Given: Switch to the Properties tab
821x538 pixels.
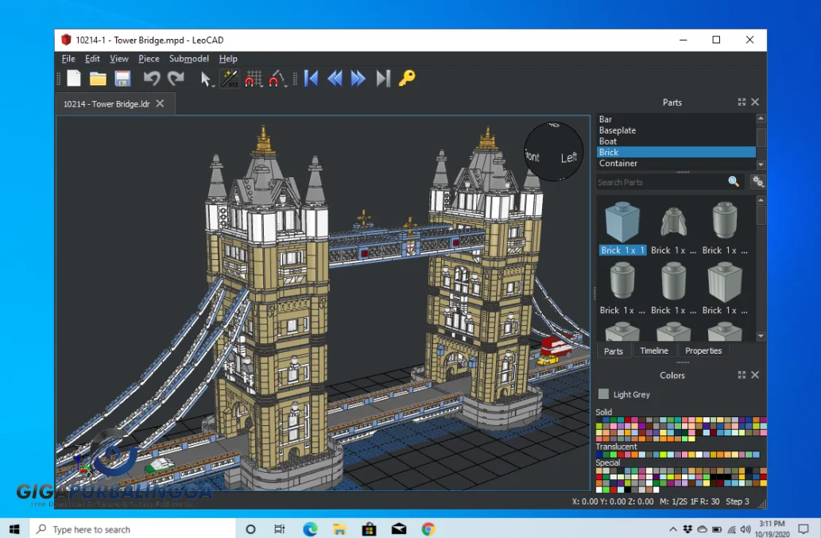Looking at the screenshot, I should point(703,350).
